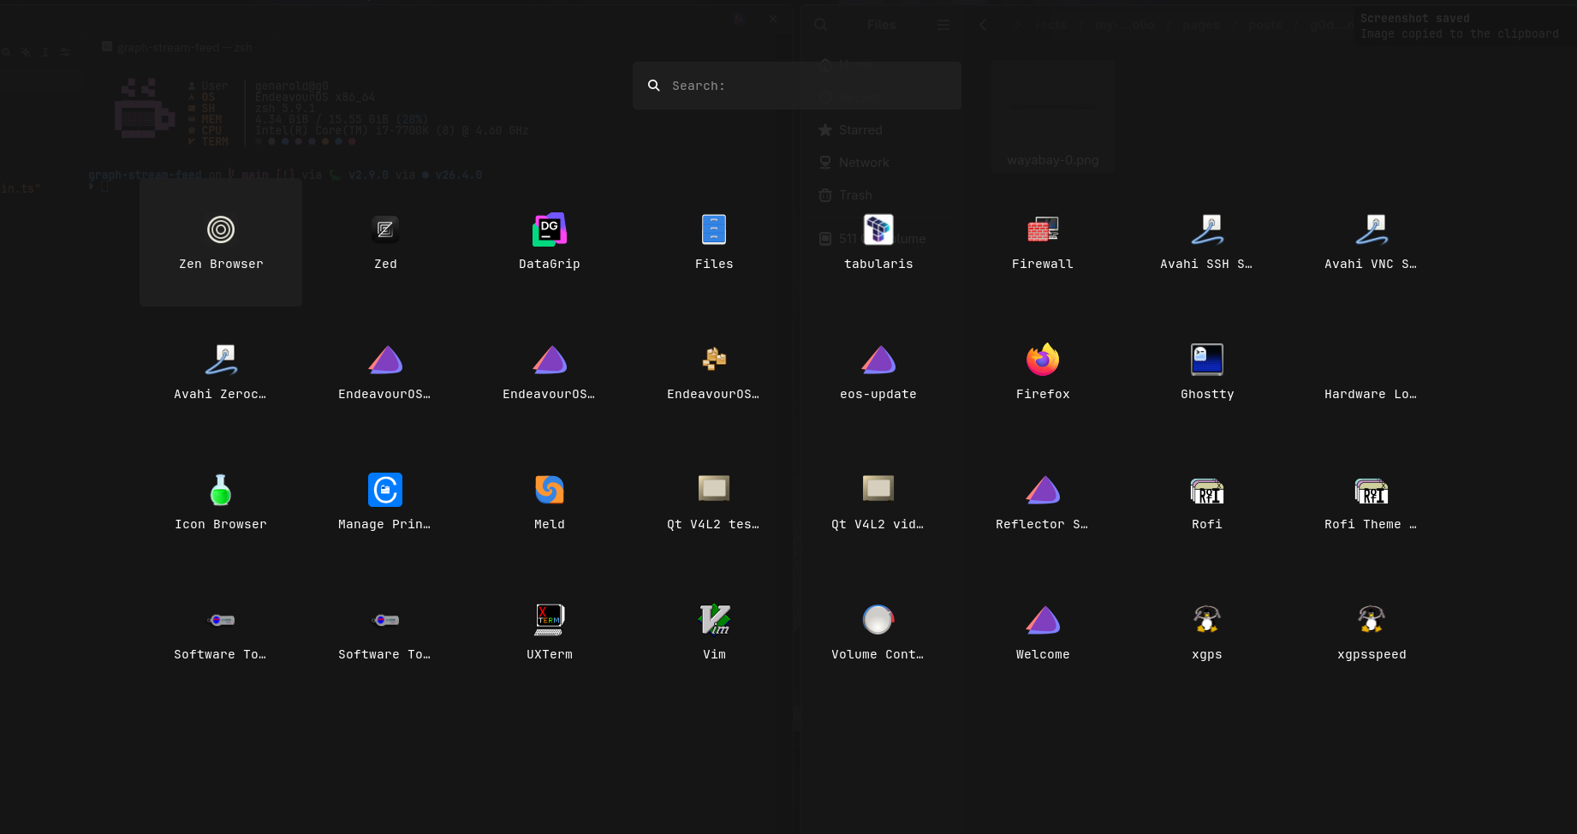Open Manage Printing app

385,503
